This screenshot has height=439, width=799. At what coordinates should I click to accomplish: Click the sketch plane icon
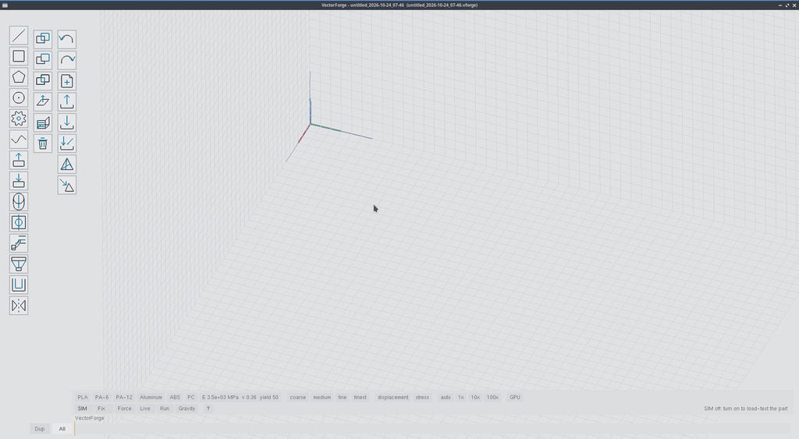pos(43,101)
